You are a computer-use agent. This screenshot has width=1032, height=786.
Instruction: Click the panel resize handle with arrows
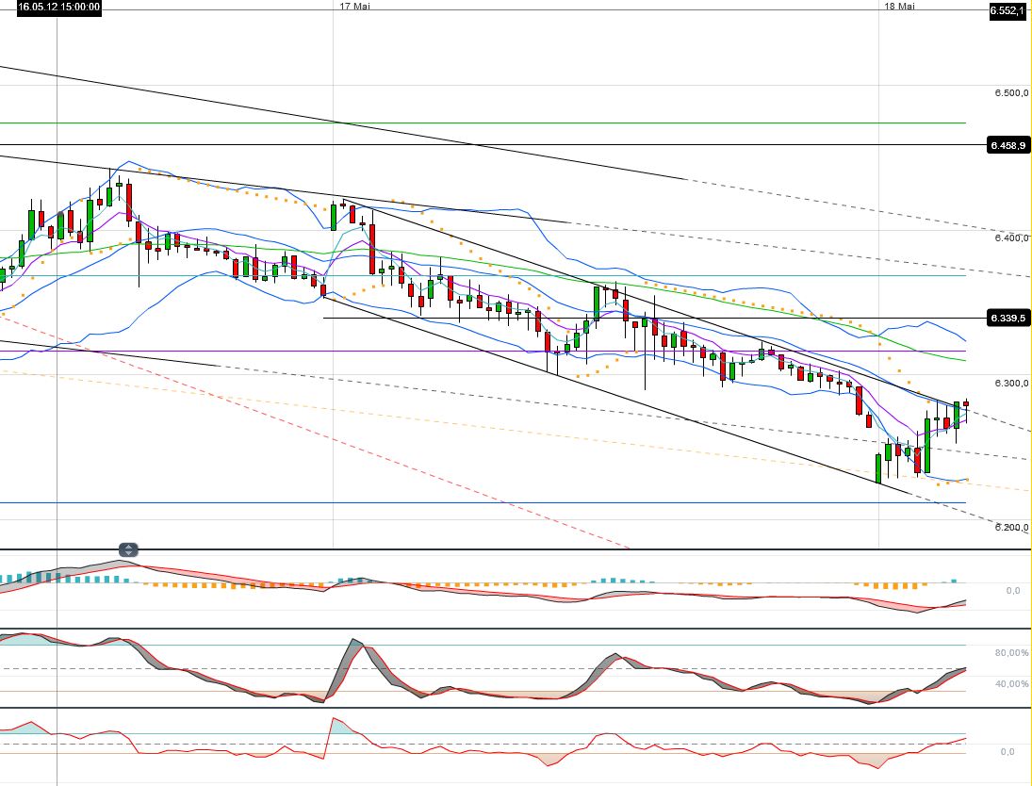pos(128,549)
